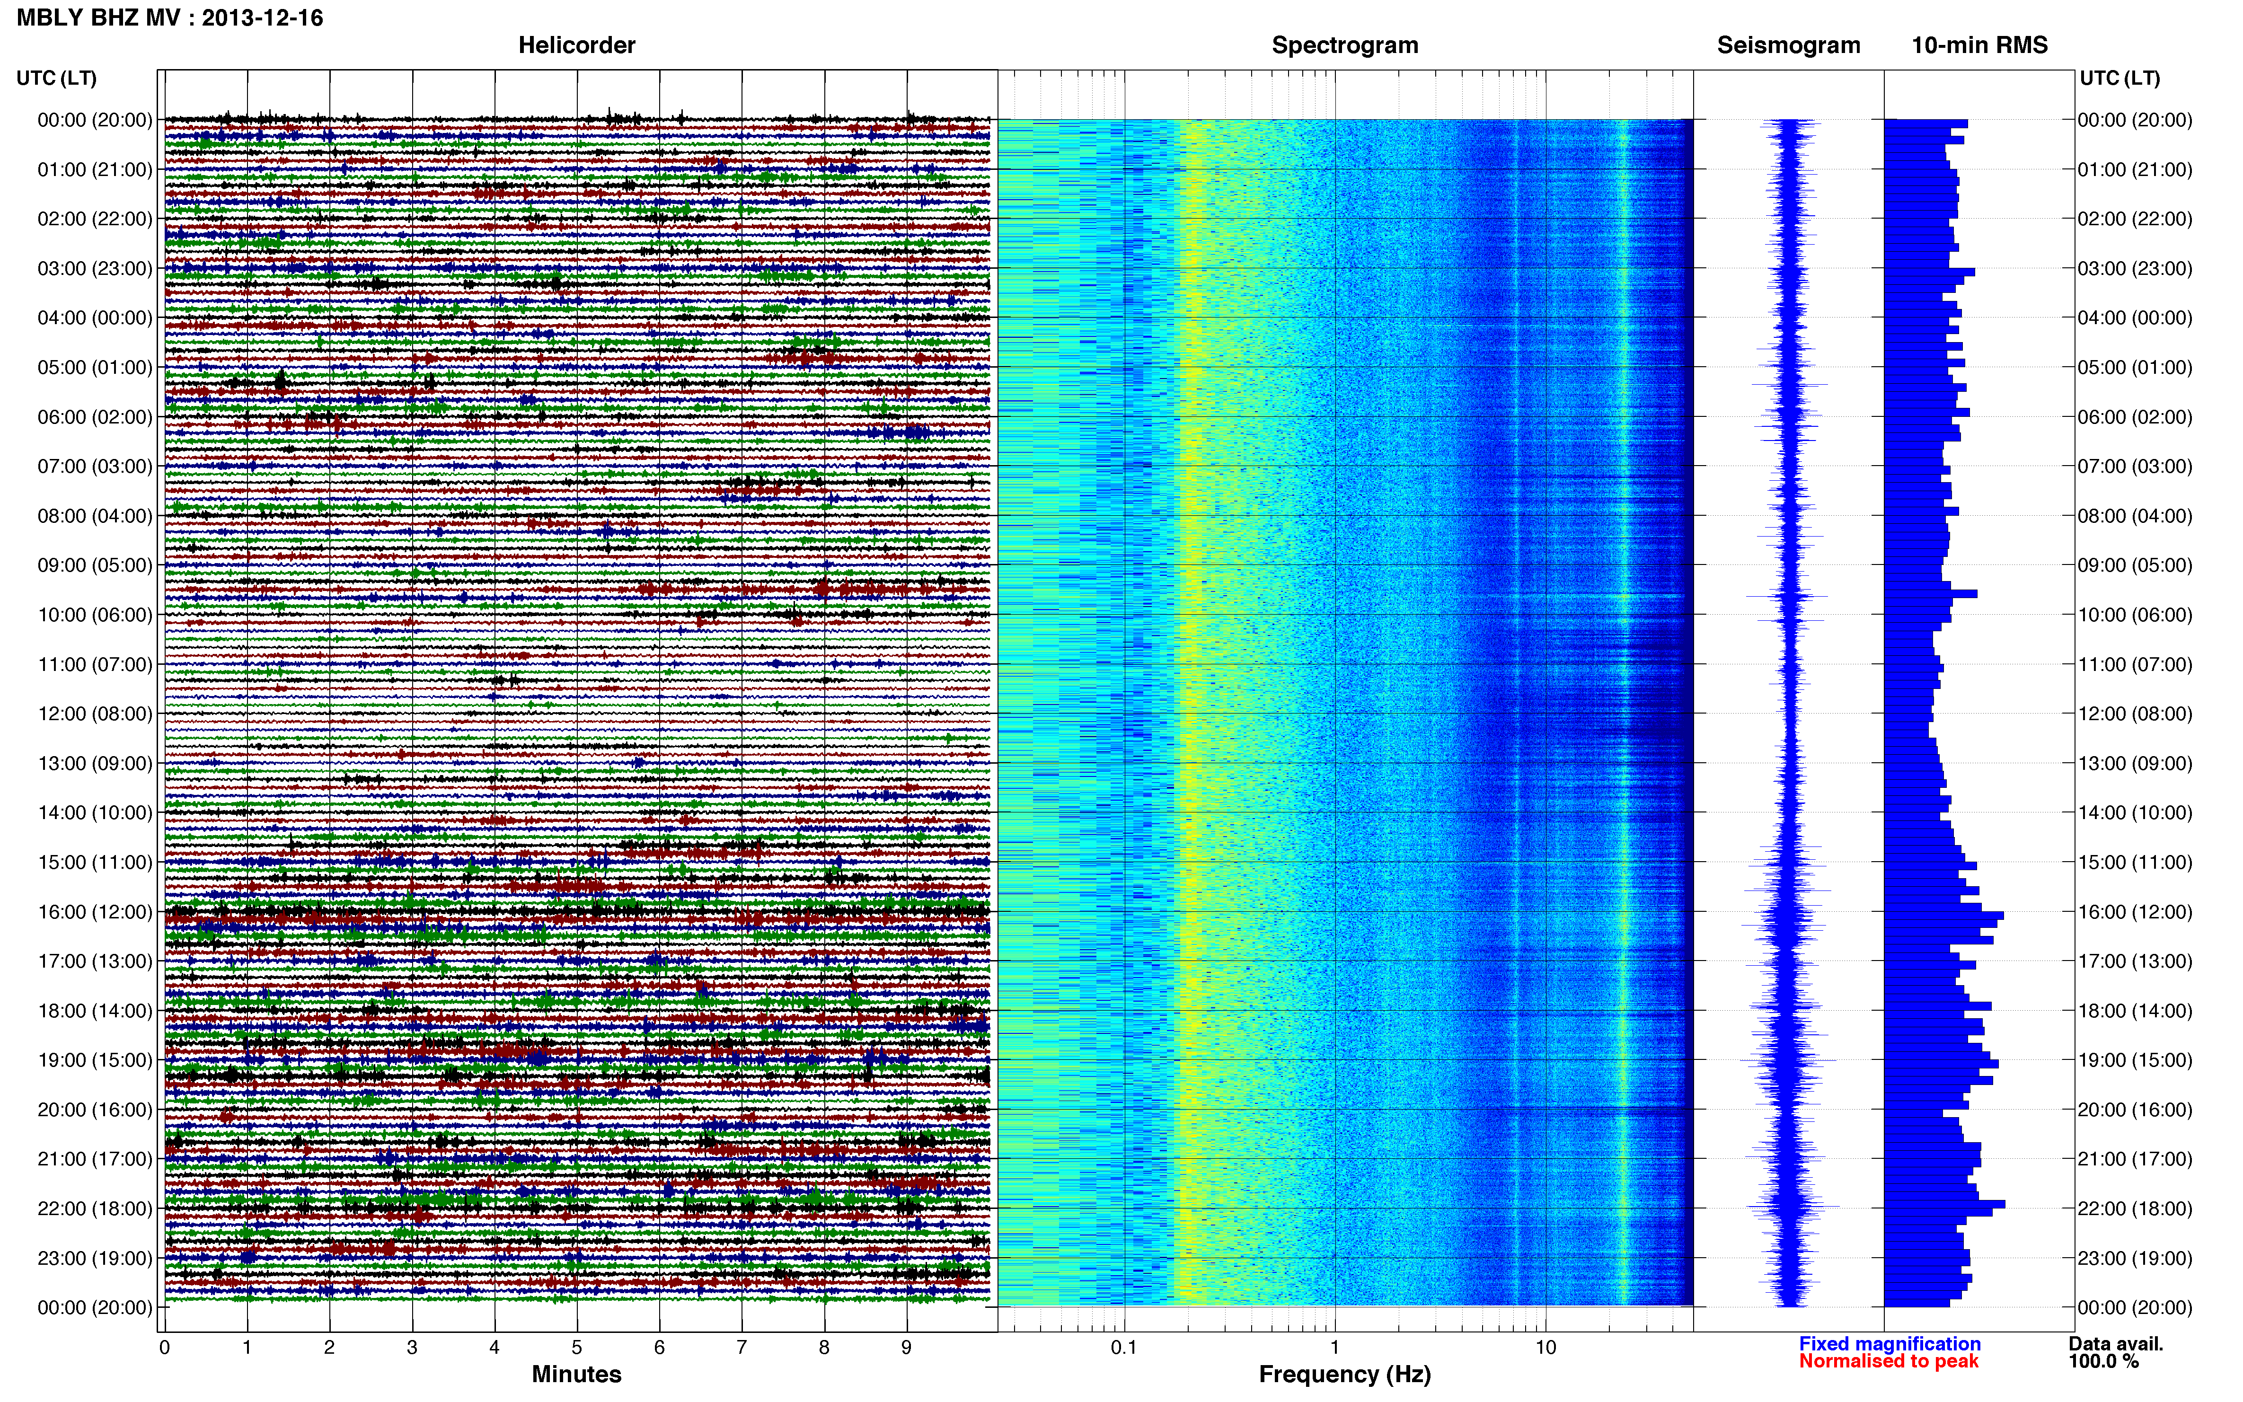2243x1402 pixels.
Task: Click the left 'UTC (LT)' axis label
Action: coord(57,78)
